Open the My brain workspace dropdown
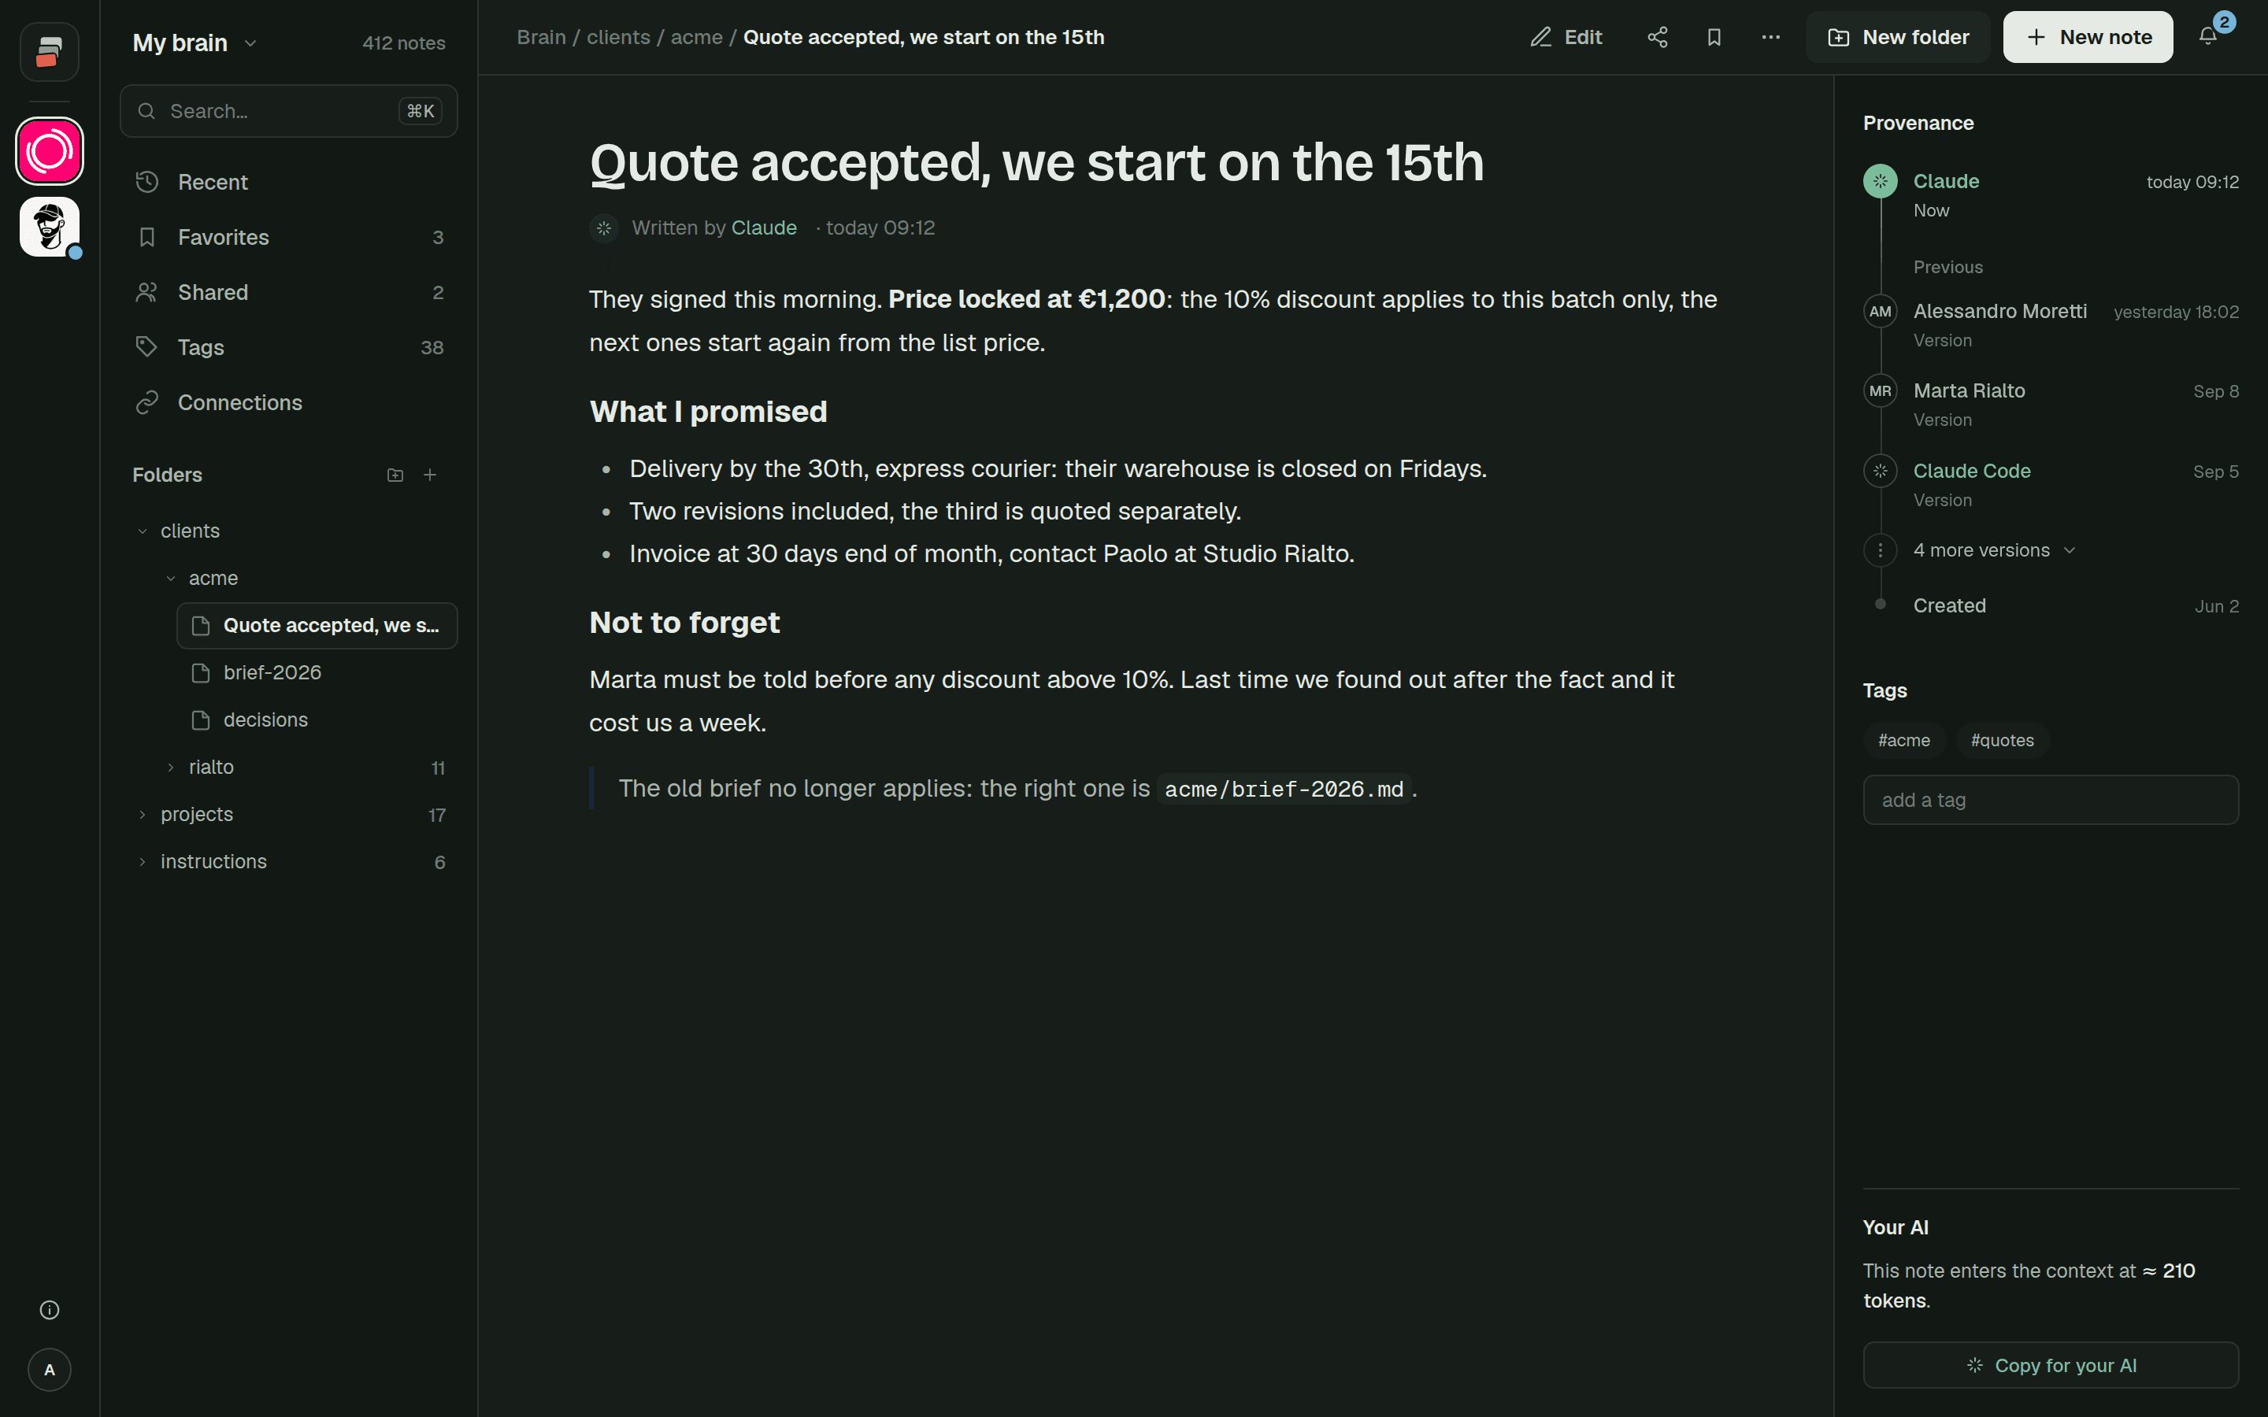The height and width of the screenshot is (1417, 2268). (195, 43)
